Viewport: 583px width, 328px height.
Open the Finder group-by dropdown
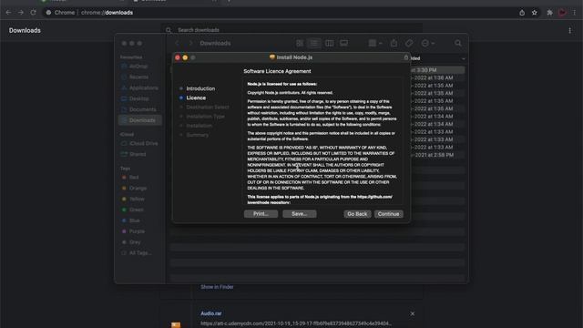point(374,43)
